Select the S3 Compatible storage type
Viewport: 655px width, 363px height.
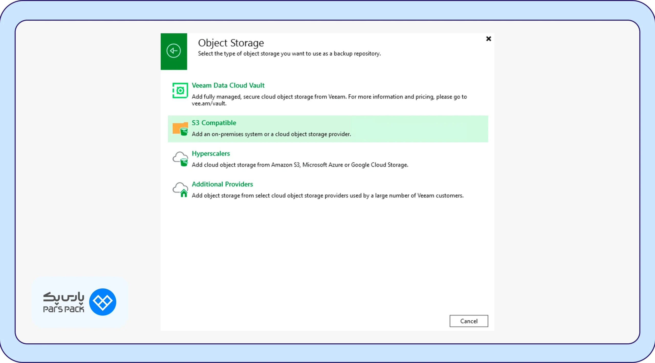point(328,129)
